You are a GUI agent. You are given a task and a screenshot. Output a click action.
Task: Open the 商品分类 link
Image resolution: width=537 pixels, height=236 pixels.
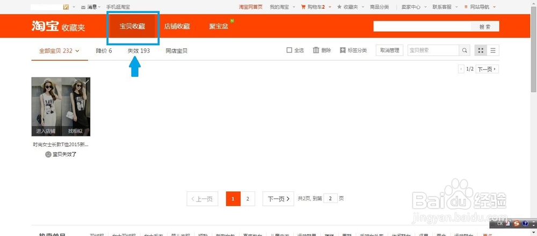pos(380,7)
